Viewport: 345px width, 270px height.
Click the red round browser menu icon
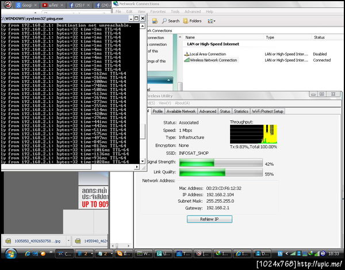click(8, 5)
